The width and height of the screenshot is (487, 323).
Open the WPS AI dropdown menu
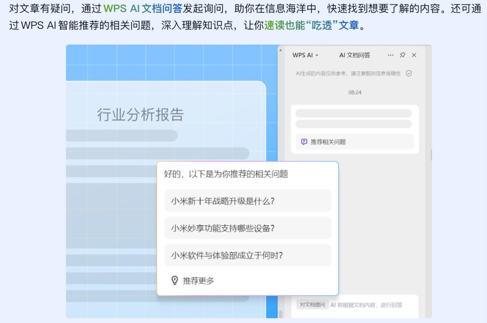pos(305,55)
